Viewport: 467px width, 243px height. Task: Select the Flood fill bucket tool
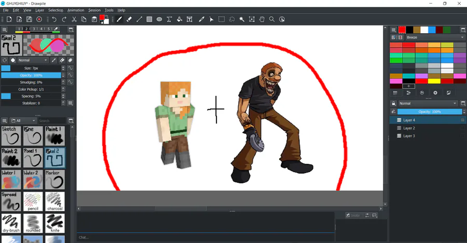click(180, 19)
